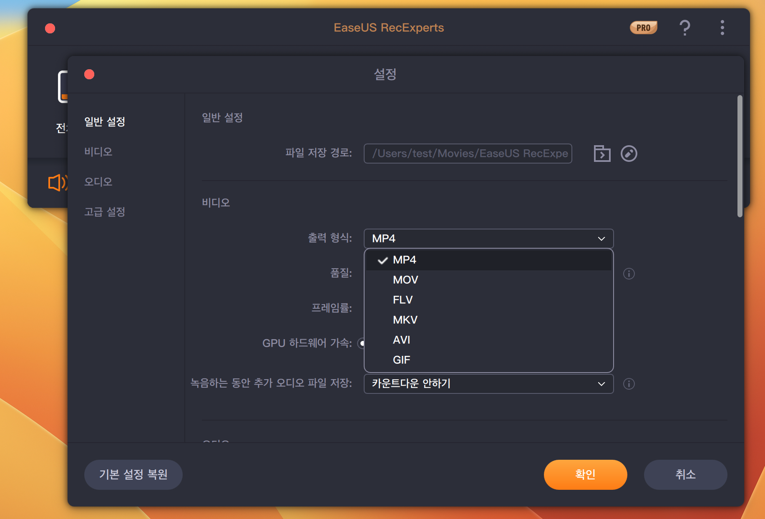Click the speaker sound icon in main window
The height and width of the screenshot is (519, 765).
(58, 183)
